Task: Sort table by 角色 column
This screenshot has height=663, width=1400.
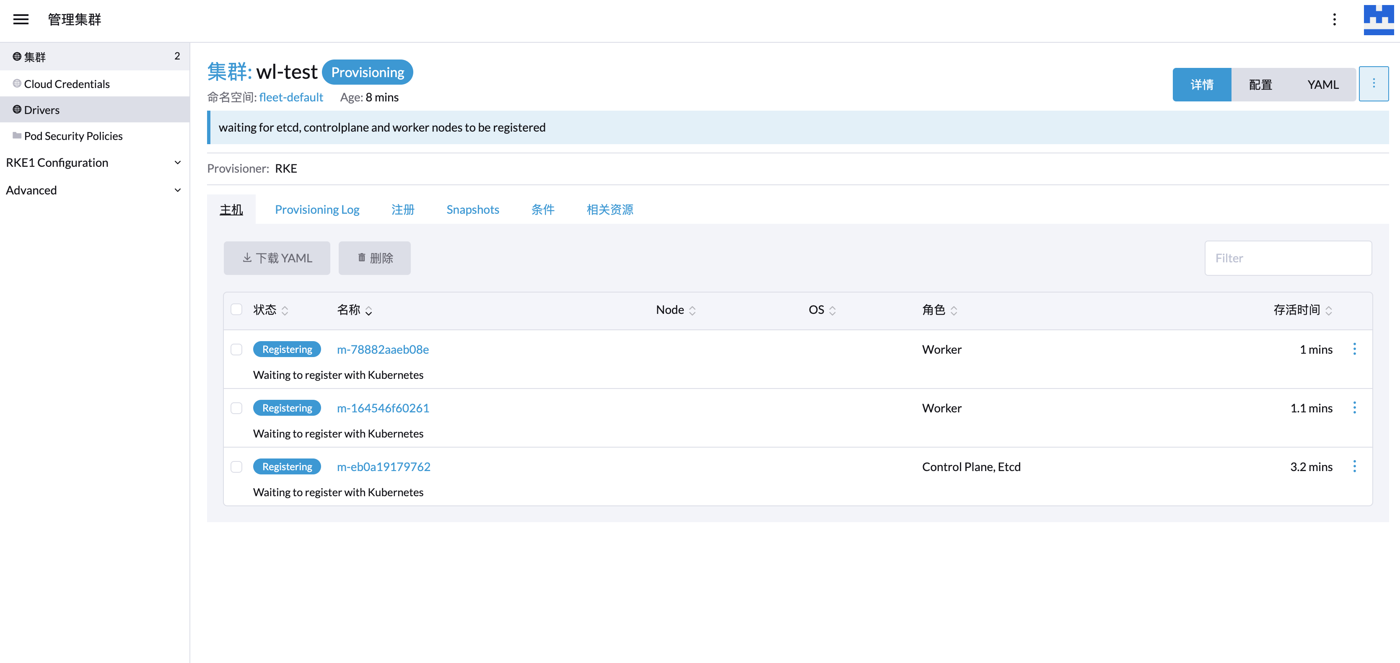Action: point(939,310)
